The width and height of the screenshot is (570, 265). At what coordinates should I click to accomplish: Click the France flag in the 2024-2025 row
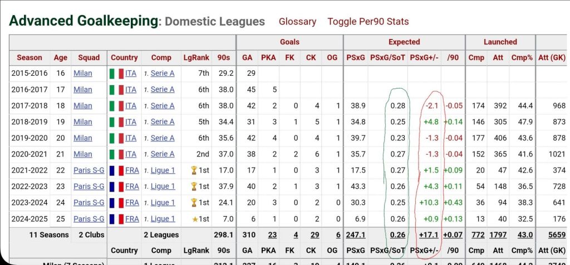click(116, 219)
